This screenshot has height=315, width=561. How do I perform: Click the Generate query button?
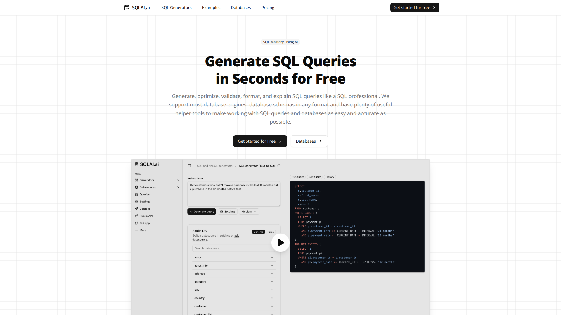(x=202, y=211)
